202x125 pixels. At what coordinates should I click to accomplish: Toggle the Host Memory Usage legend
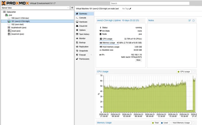pos(180,123)
